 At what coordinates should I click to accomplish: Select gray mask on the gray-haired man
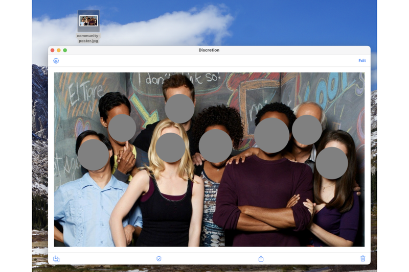click(x=307, y=130)
